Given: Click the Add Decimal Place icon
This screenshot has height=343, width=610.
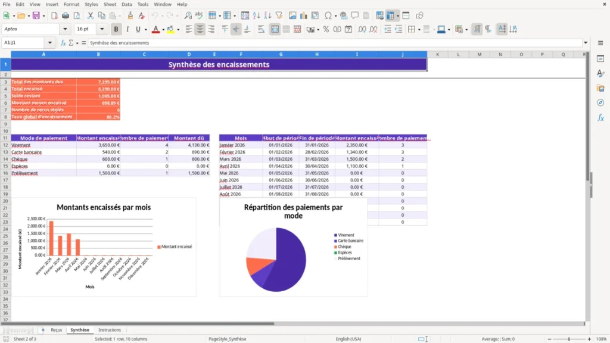Looking at the screenshot, I should [362, 29].
